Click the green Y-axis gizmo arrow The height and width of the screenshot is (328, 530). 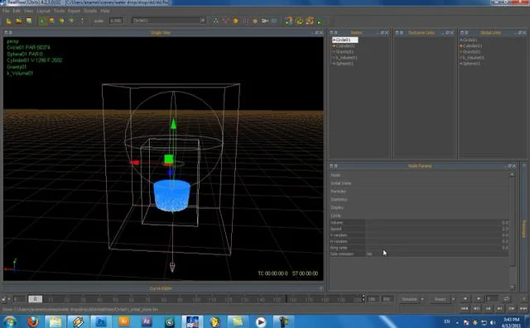pos(173,124)
